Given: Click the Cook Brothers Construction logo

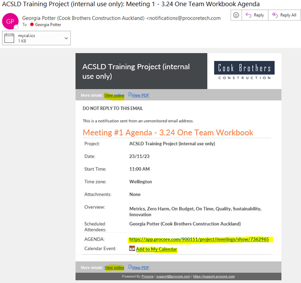Looking at the screenshot, I should [244, 70].
